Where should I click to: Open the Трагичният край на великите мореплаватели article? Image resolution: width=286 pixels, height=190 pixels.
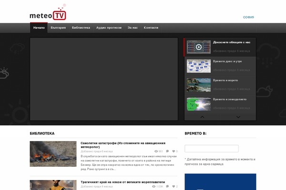[x=123, y=182]
